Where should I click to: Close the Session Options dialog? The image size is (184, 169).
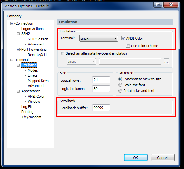point(171,5)
